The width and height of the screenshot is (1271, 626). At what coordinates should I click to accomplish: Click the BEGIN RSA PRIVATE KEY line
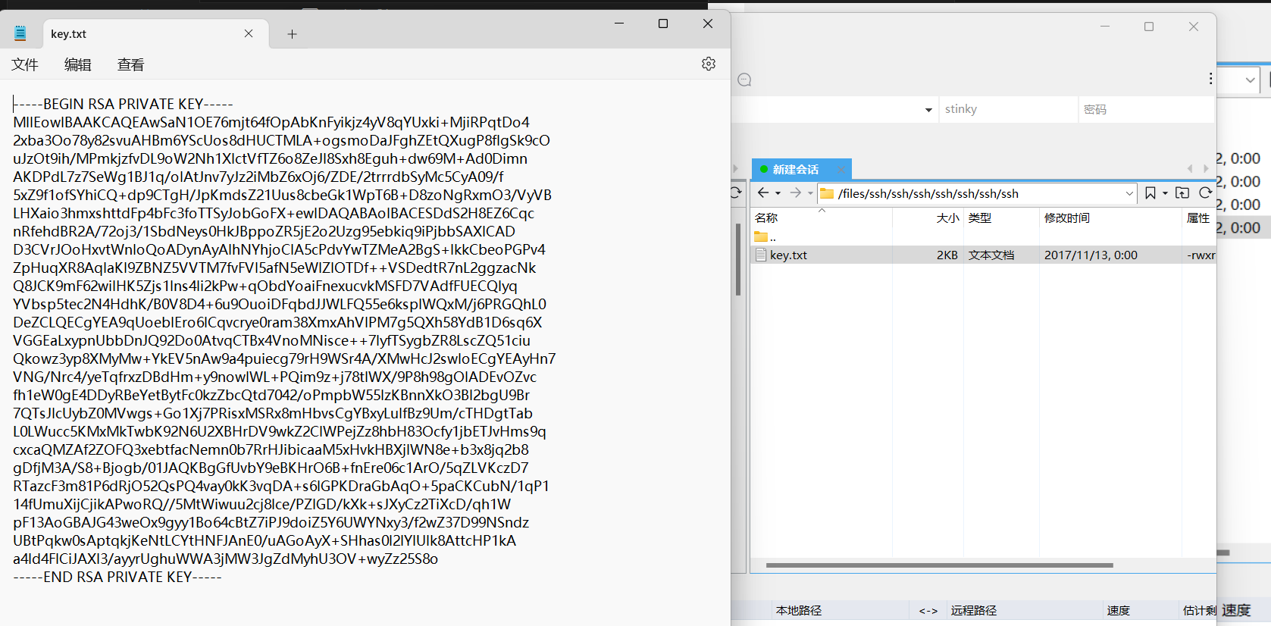[123, 104]
